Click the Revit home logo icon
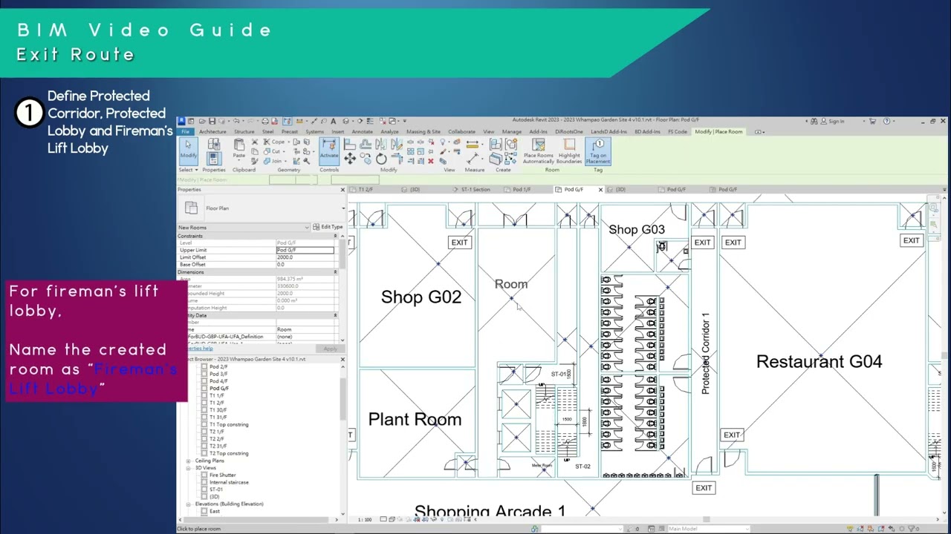 [181, 121]
